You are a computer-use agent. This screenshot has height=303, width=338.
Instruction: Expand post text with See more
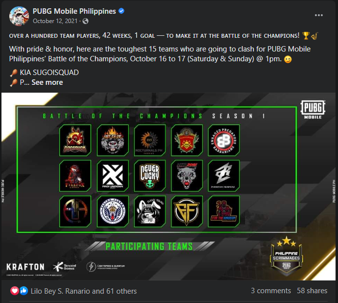[47, 82]
